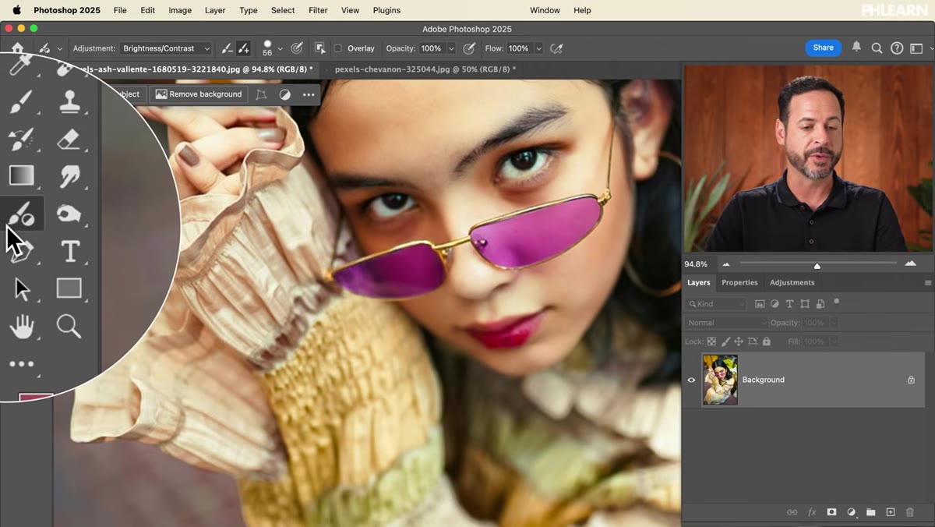Open the Layer menu
Viewport: 935px width, 527px height.
click(x=215, y=10)
